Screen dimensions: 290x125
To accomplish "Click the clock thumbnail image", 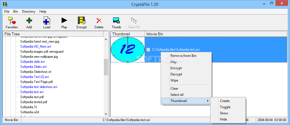I will pos(128,49).
